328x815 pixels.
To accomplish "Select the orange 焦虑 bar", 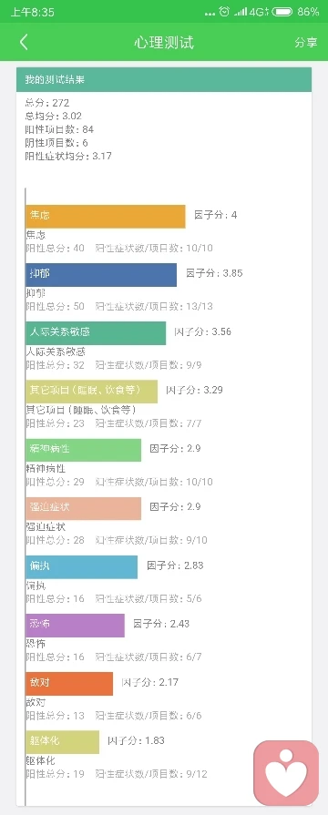I will tap(106, 216).
